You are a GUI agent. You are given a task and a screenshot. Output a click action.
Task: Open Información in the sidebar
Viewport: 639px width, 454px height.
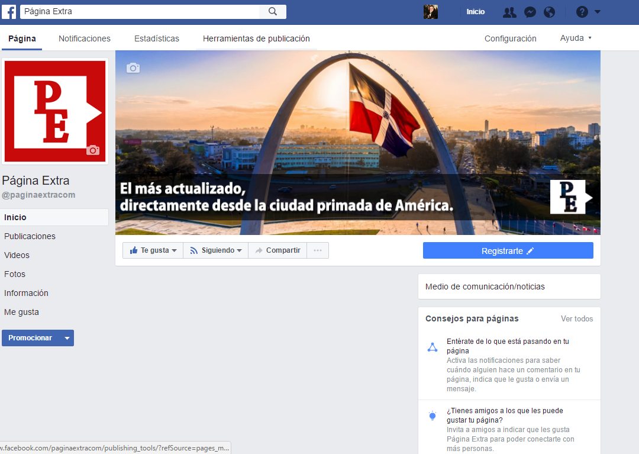coord(26,293)
